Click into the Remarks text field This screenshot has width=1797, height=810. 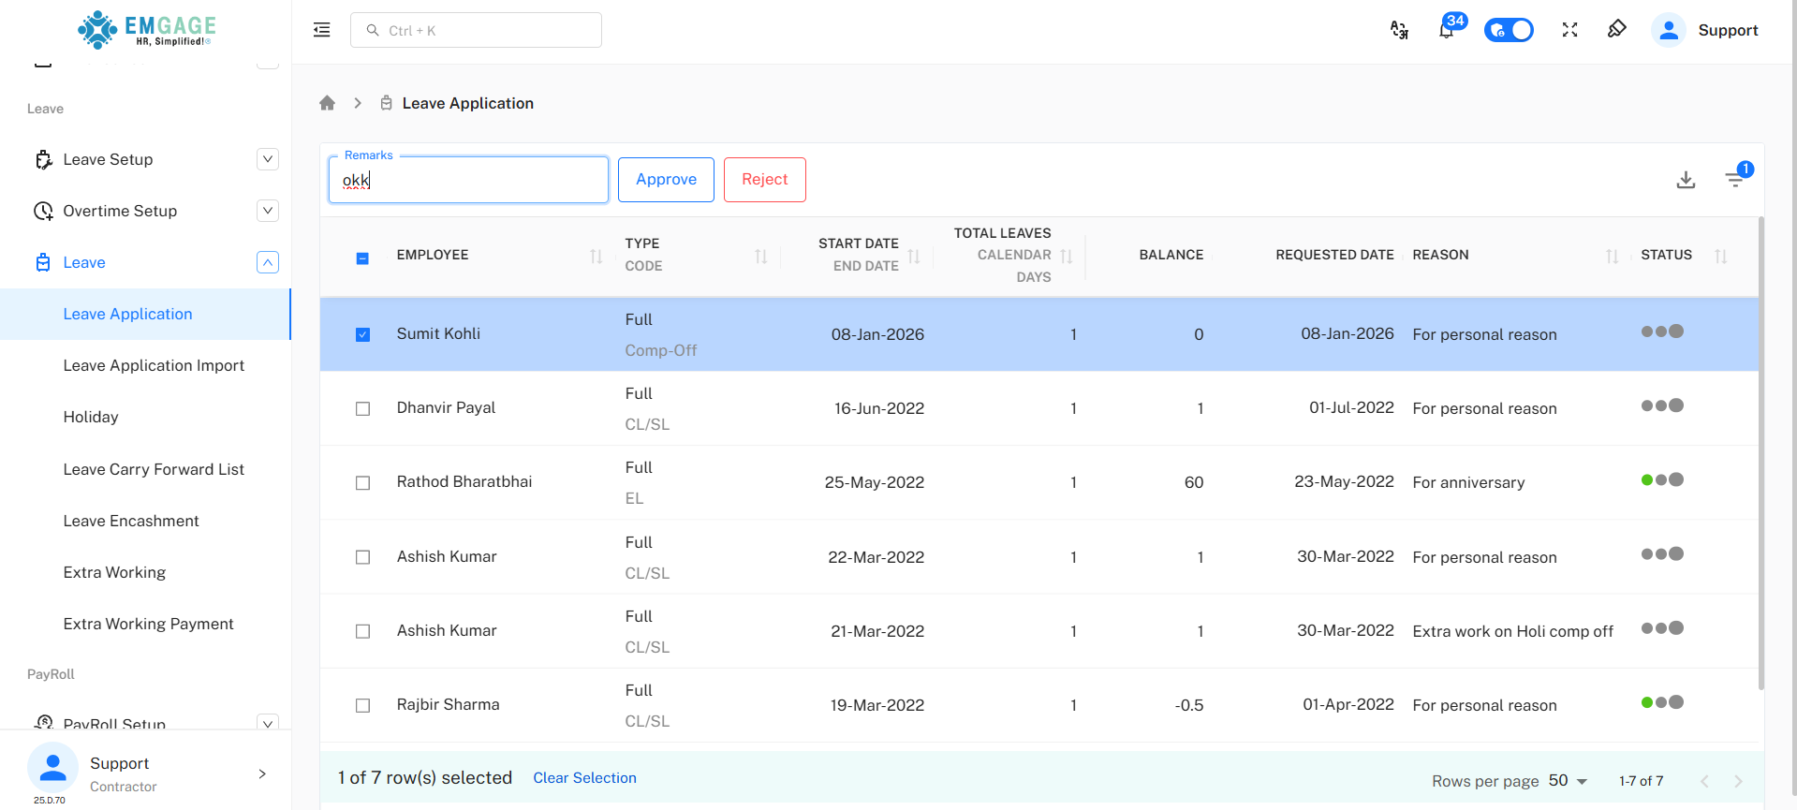[x=468, y=180]
